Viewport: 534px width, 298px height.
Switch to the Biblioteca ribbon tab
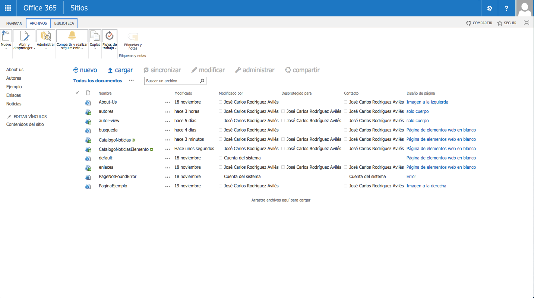[x=64, y=23]
